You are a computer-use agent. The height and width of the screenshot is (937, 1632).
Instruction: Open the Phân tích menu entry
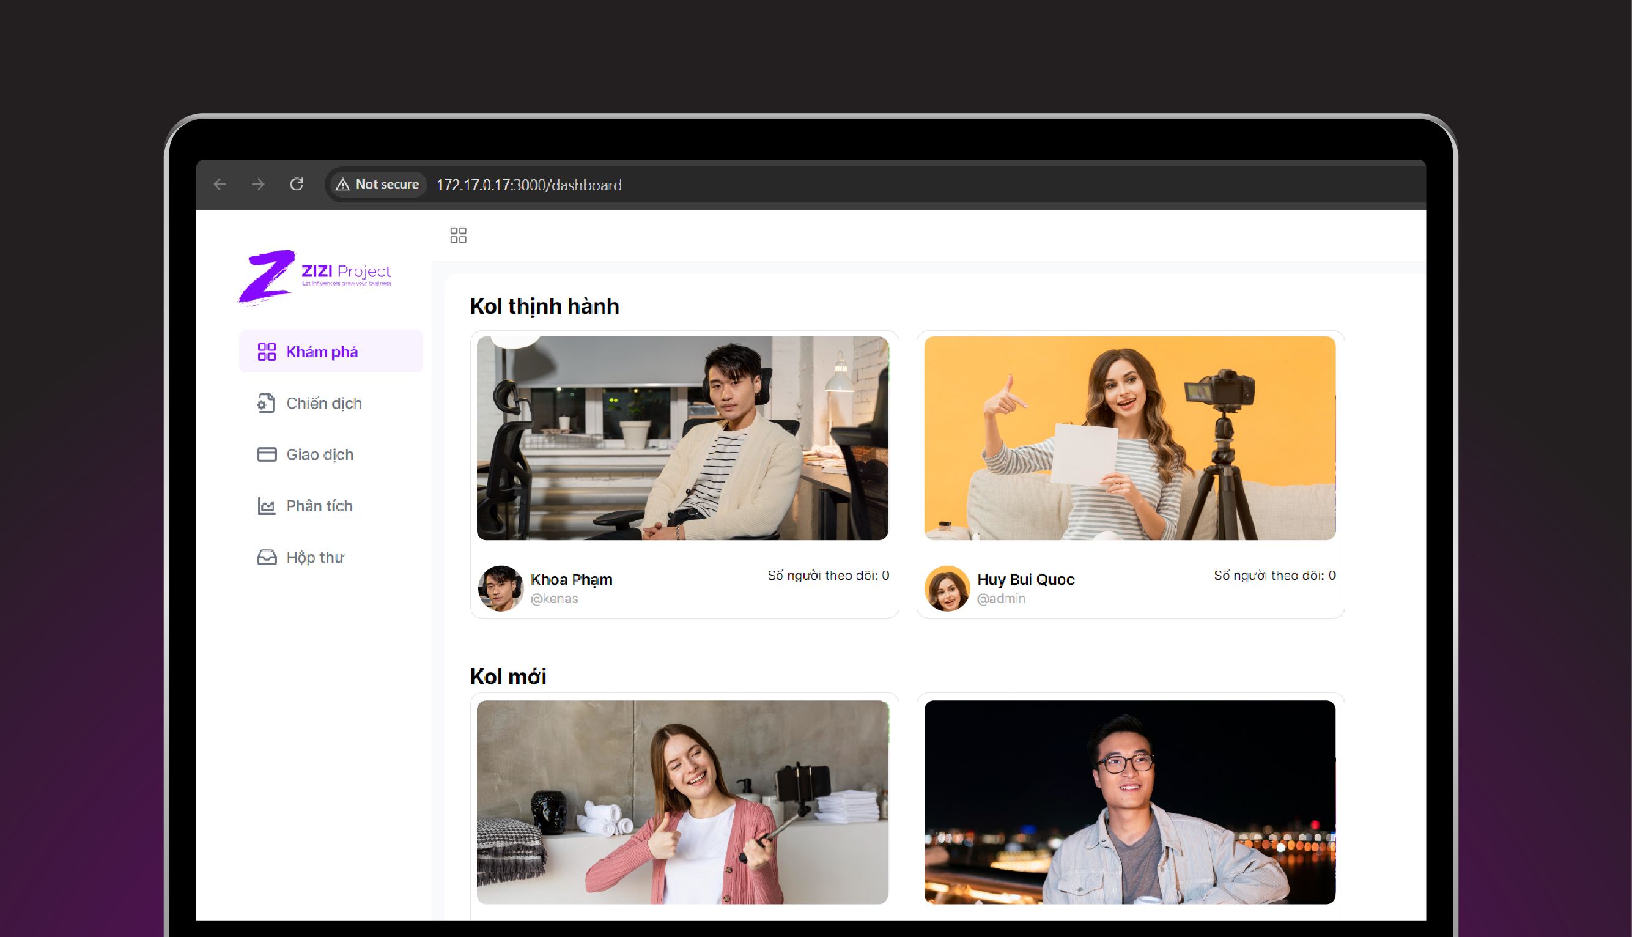319,506
